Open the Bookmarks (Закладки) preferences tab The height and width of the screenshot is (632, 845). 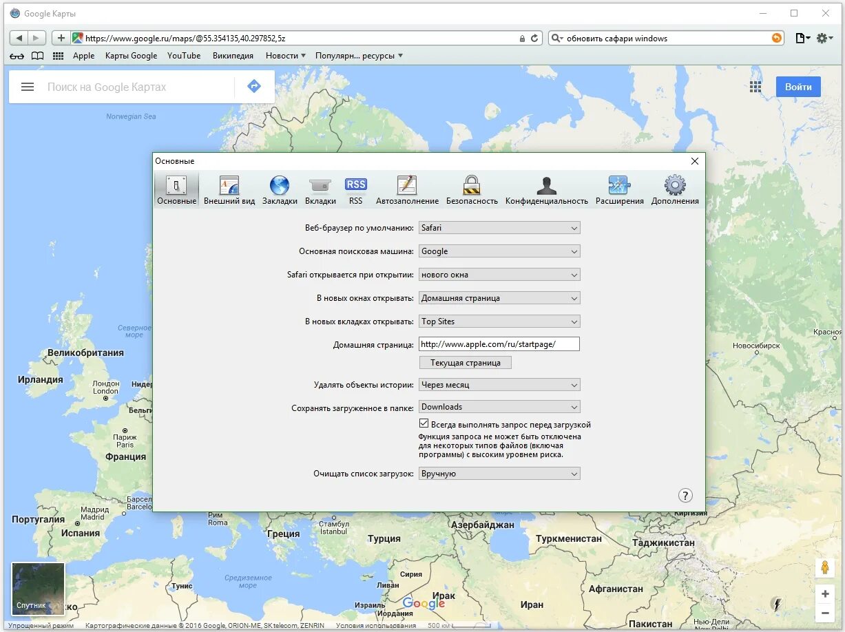point(280,189)
